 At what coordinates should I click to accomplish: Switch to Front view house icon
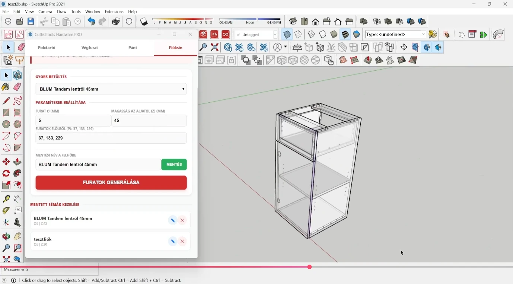tap(316, 22)
